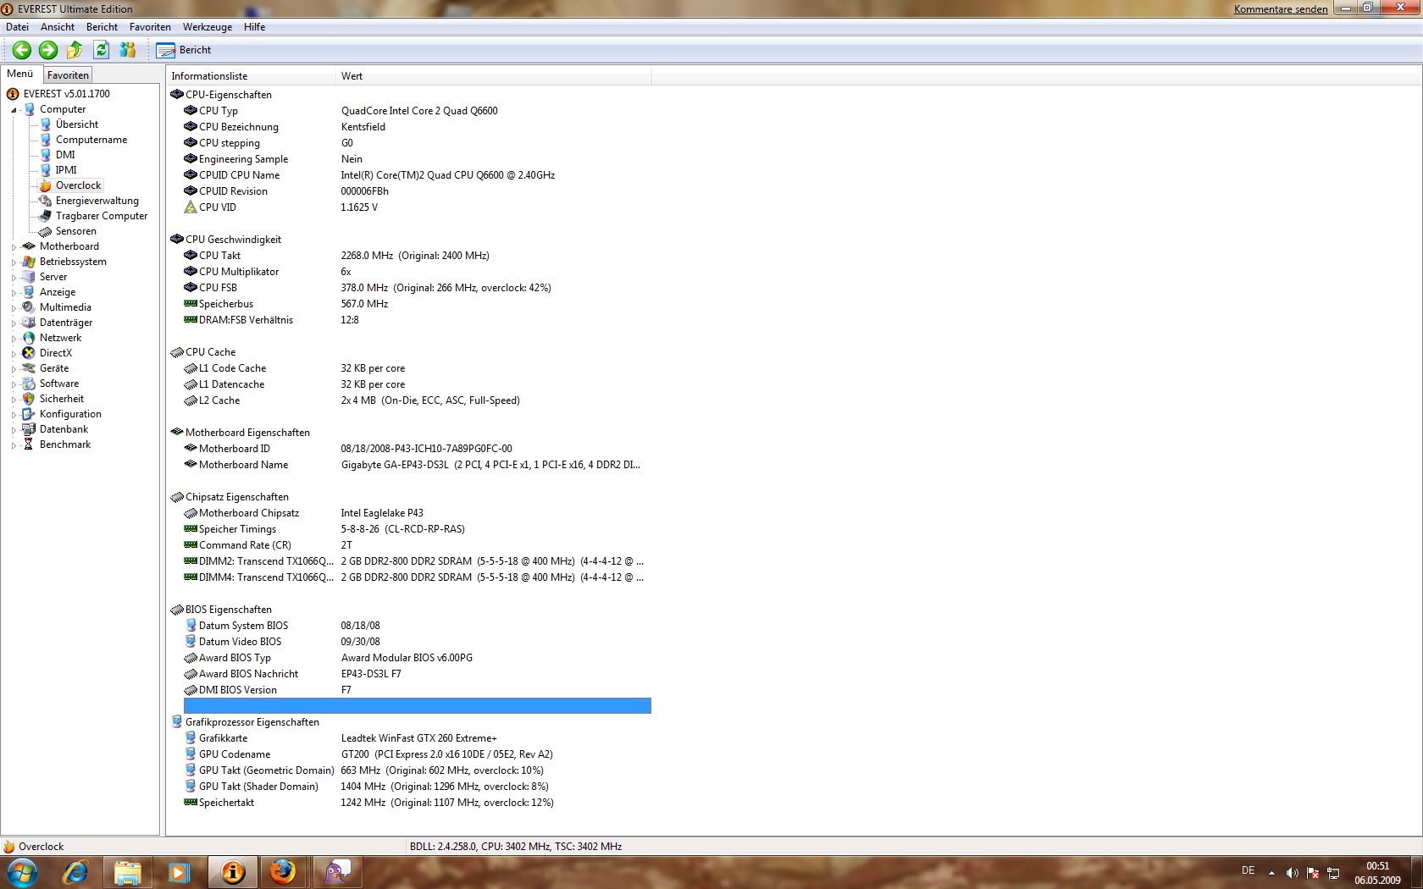Open the Windows Start button
The image size is (1423, 889).
coord(23,872)
